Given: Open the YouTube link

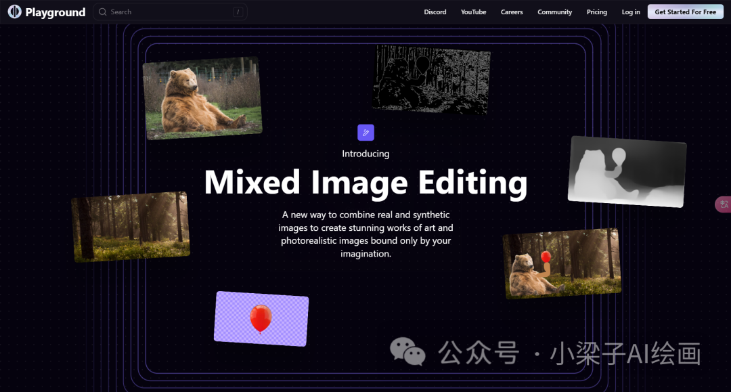Looking at the screenshot, I should (x=473, y=12).
